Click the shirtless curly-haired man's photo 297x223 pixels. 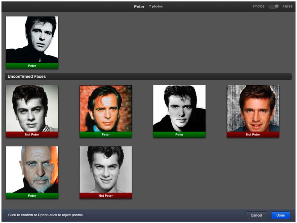coord(106,169)
